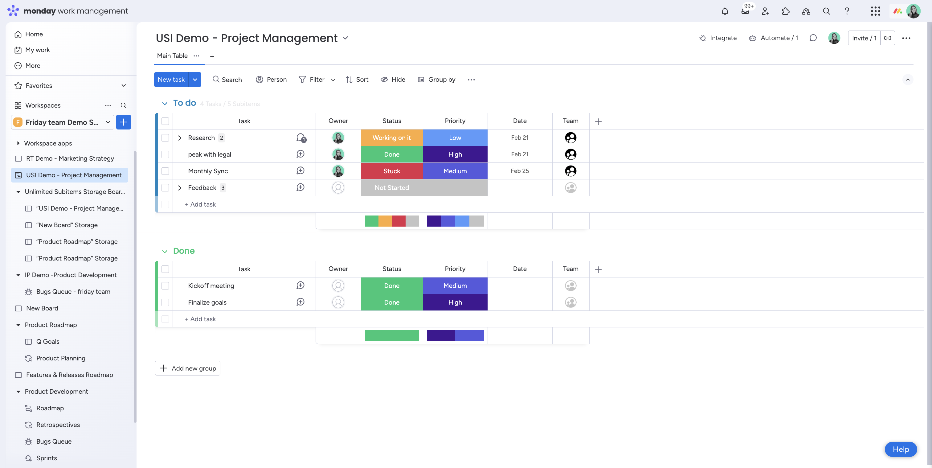The height and width of the screenshot is (468, 932).
Task: Open the New task dropdown arrow
Action: tap(195, 80)
